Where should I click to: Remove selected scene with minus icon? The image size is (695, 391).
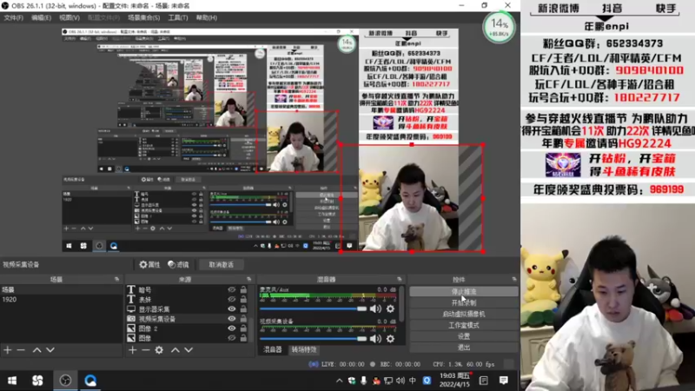[21, 350]
